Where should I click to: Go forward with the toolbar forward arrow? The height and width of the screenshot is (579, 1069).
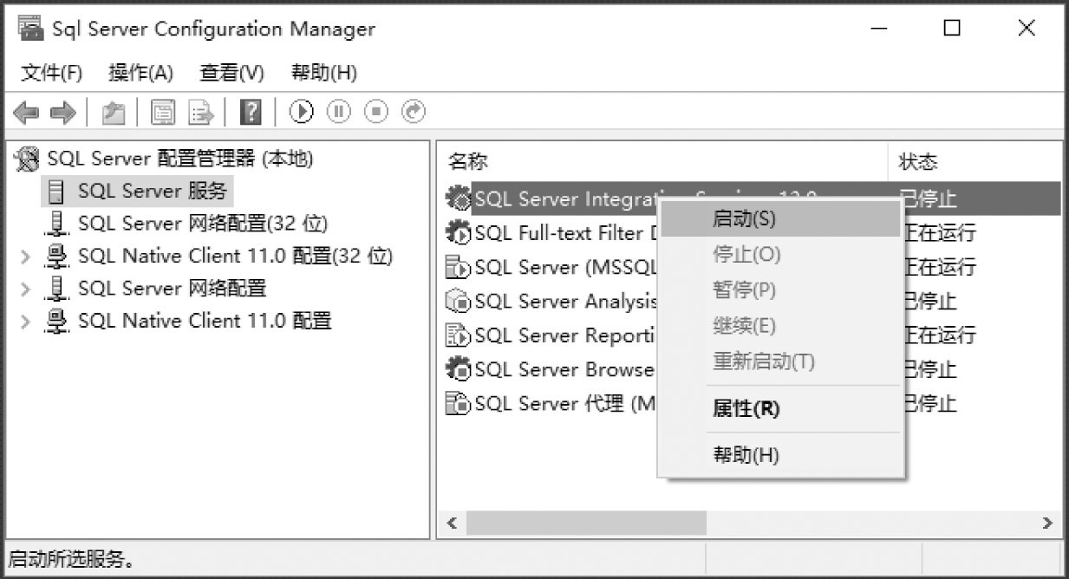click(x=62, y=112)
